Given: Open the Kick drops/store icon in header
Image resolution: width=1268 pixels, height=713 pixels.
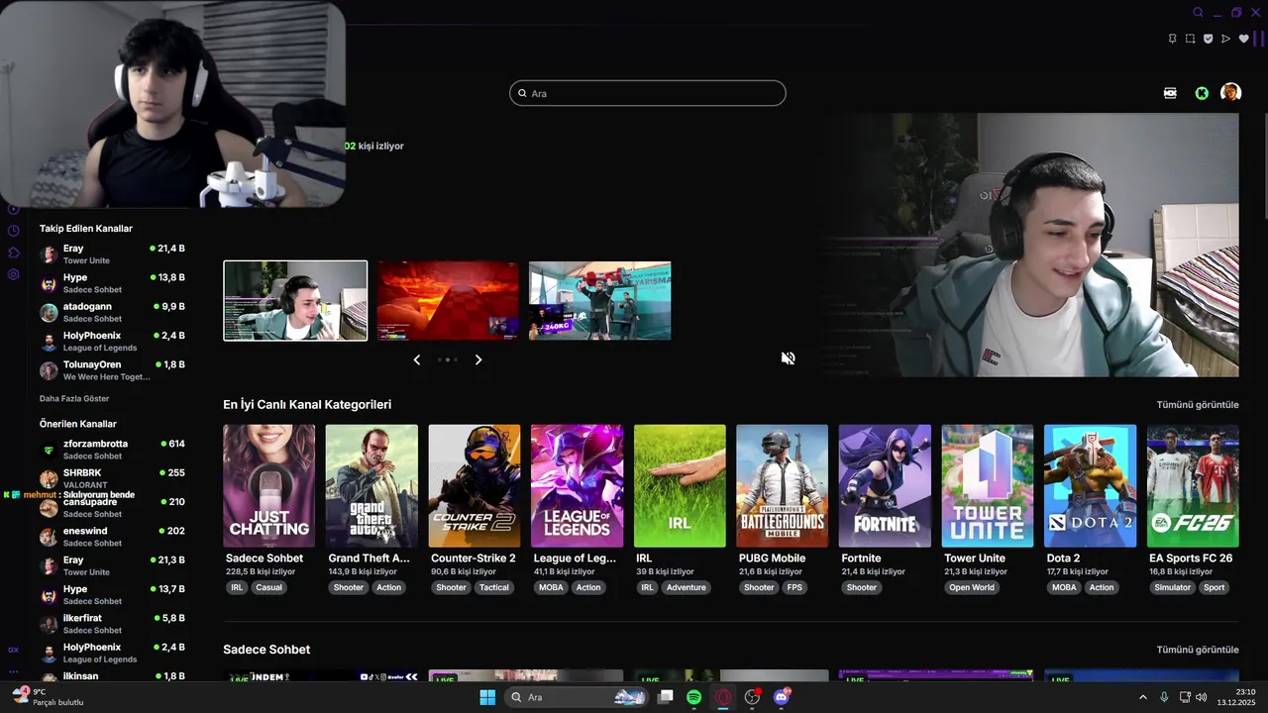Looking at the screenshot, I should (1170, 93).
